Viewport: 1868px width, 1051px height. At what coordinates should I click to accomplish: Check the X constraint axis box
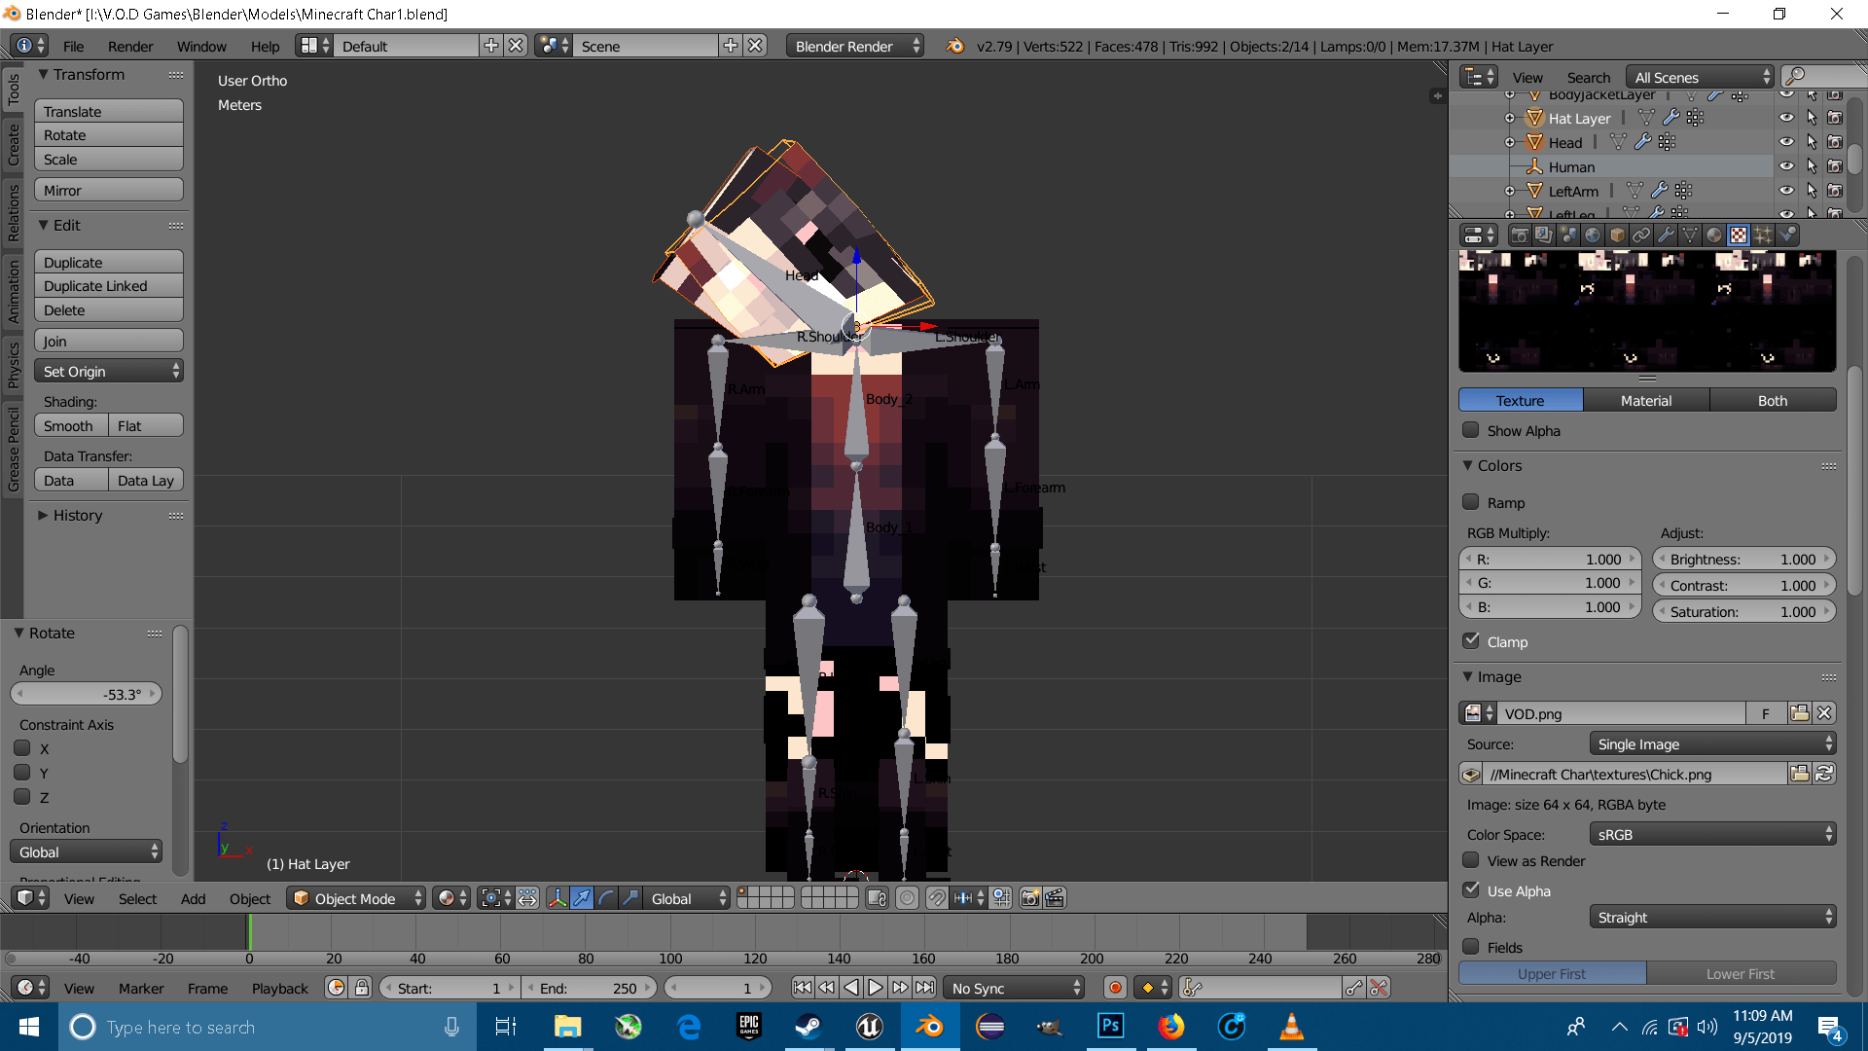[x=22, y=748]
